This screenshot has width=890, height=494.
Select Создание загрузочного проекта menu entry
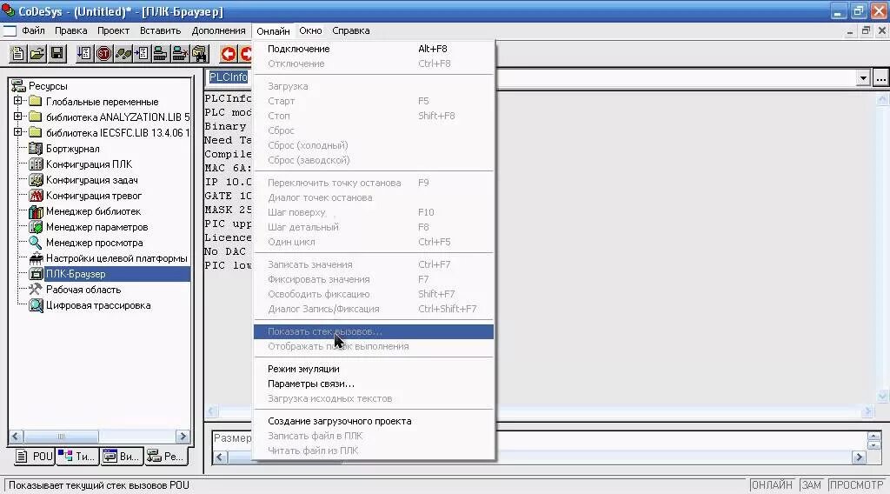374,421
